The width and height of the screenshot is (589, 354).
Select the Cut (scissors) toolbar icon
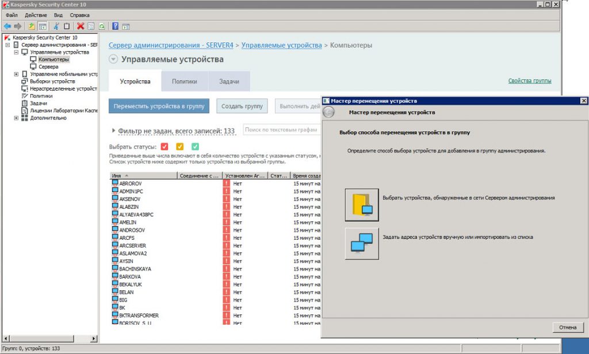[56, 26]
